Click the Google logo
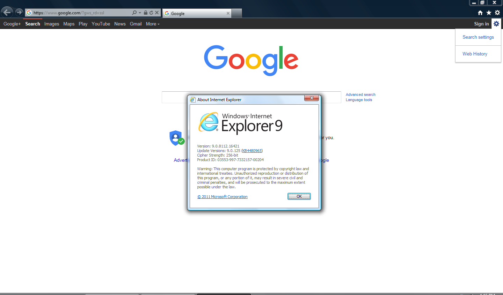This screenshot has height=295, width=503. point(251,60)
